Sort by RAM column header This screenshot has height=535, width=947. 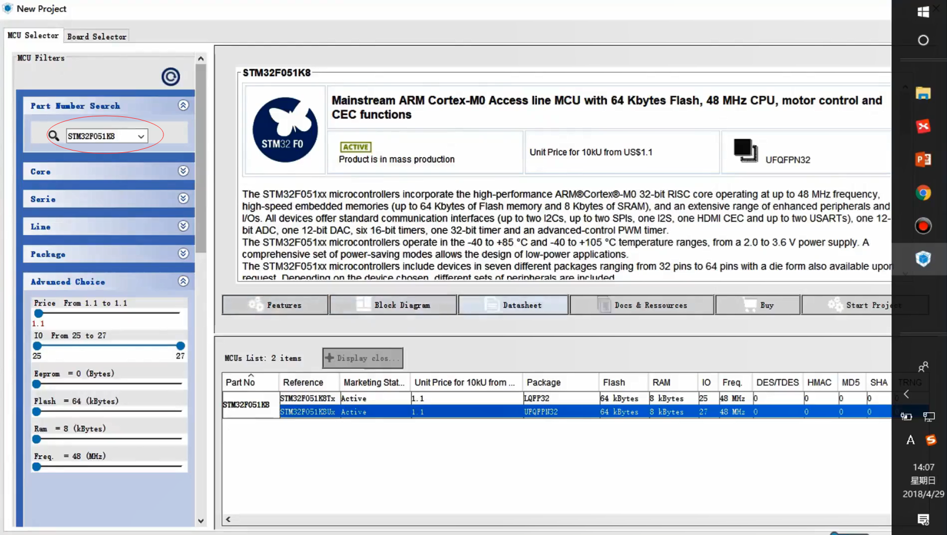[672, 382]
